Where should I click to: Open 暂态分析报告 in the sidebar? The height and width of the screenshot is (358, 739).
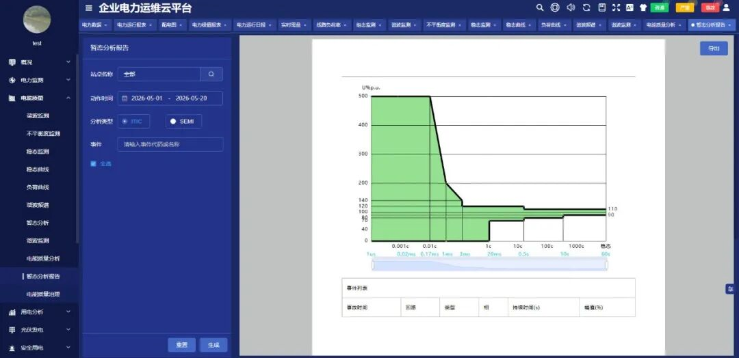point(43,276)
